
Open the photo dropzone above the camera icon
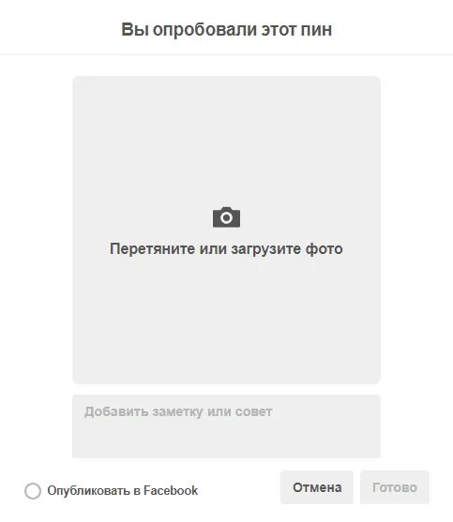click(227, 140)
